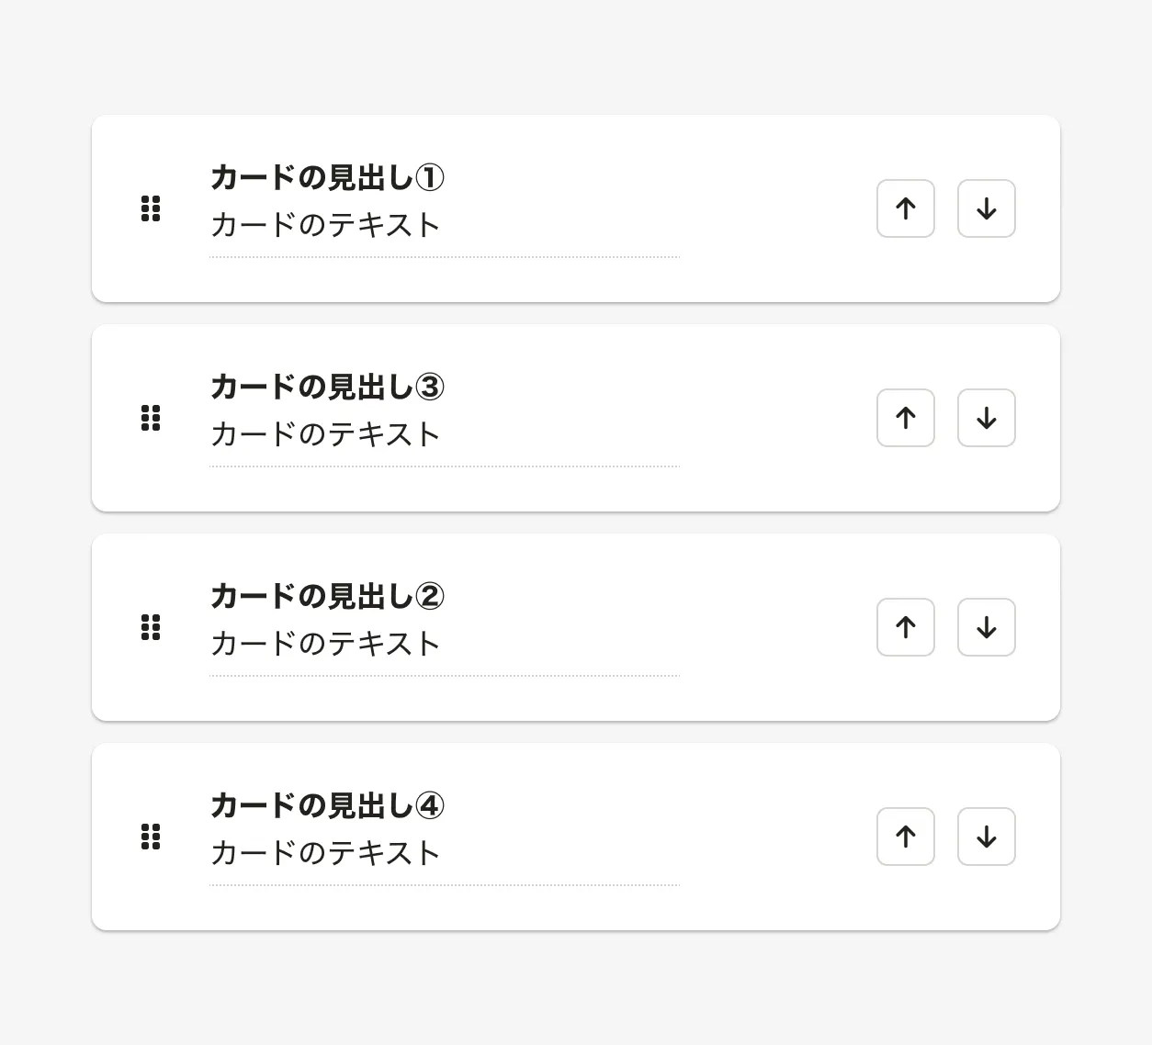The height and width of the screenshot is (1045, 1152).
Task: Click drag handle of card ③
Action: 151,418
